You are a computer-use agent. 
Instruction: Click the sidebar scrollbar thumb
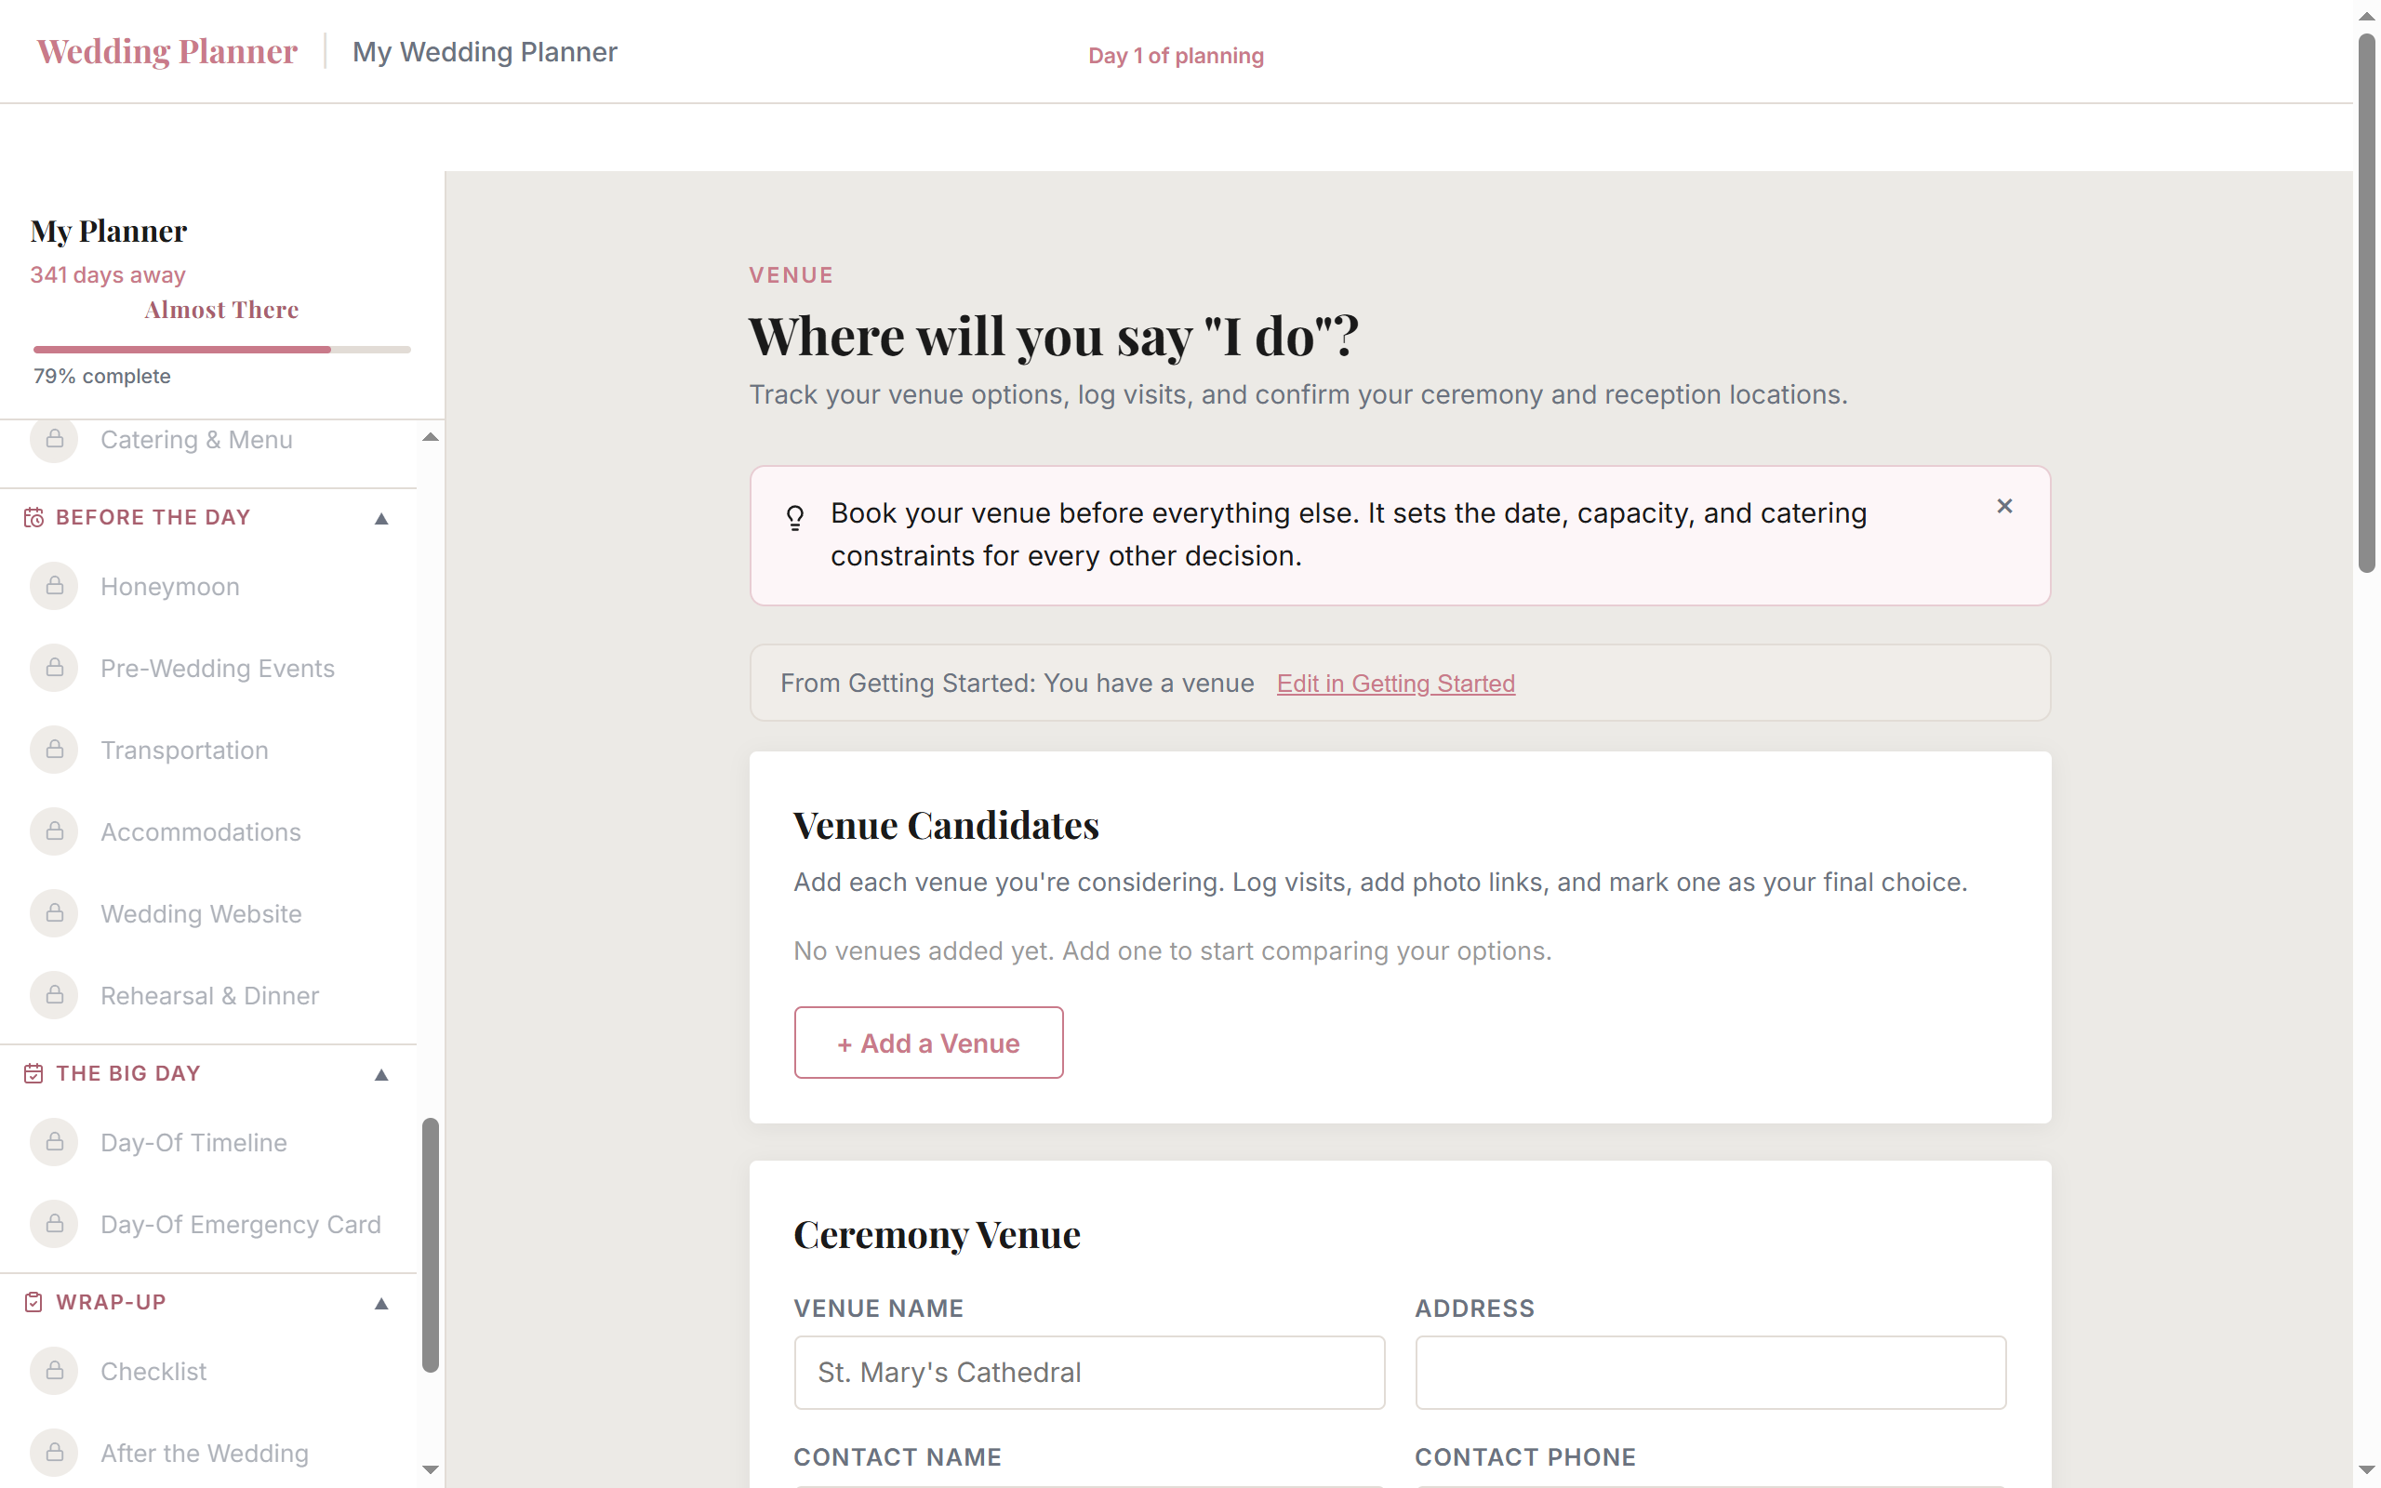[430, 1245]
